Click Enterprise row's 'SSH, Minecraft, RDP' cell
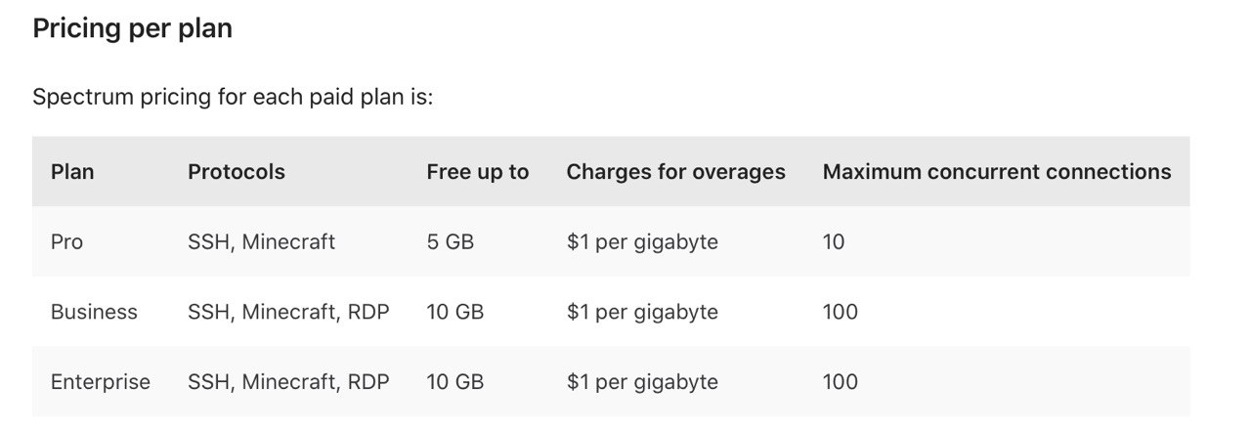The width and height of the screenshot is (1251, 431). [x=288, y=382]
